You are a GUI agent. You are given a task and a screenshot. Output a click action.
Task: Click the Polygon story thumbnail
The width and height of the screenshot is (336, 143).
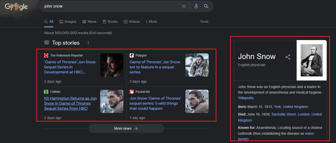pos(197,65)
